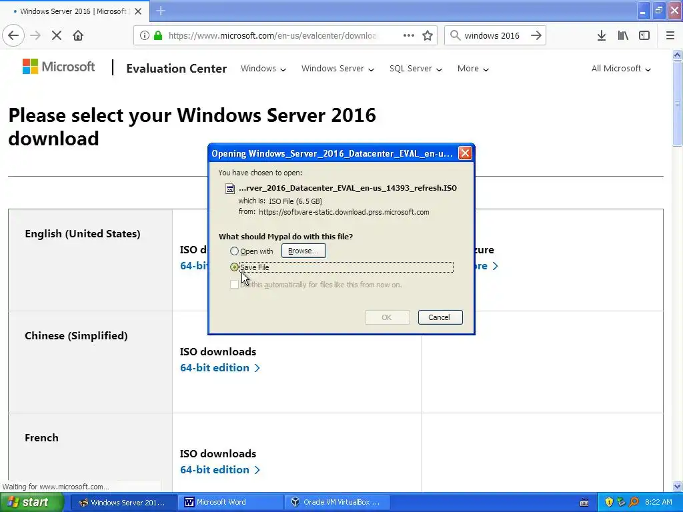Show site information icon in address bar
This screenshot has width=683, height=512.
145,35
